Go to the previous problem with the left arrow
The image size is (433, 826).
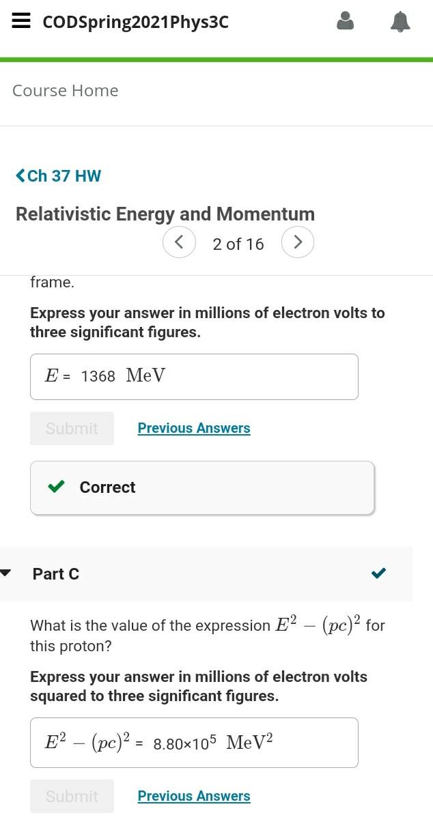[179, 242]
